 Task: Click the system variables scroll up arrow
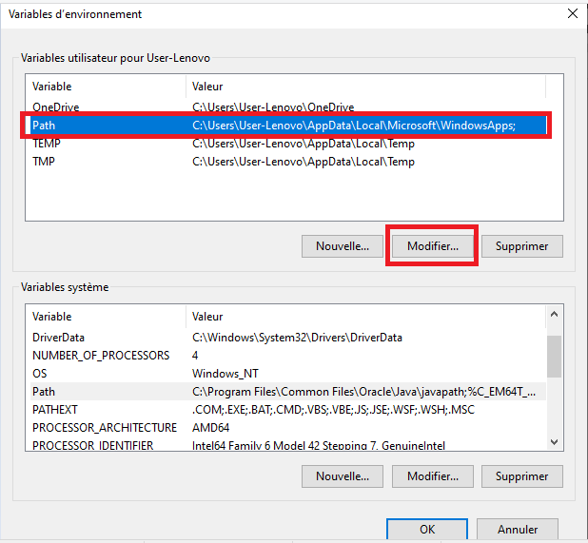tap(555, 315)
